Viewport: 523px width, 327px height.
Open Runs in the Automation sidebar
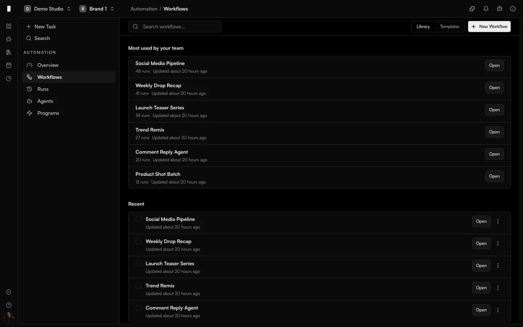[x=69, y=89]
